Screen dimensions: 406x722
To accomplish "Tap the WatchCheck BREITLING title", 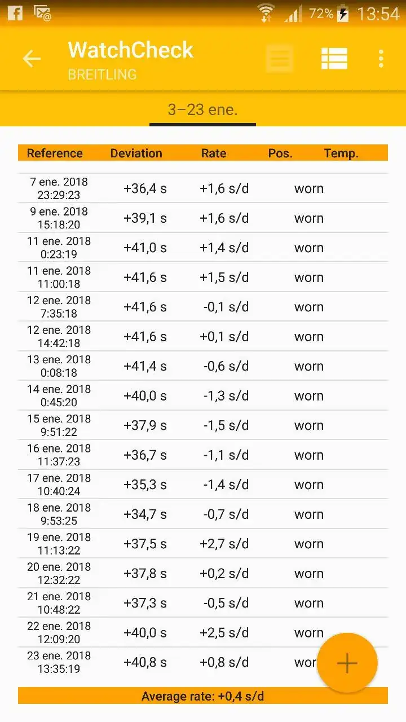I will coord(131,60).
